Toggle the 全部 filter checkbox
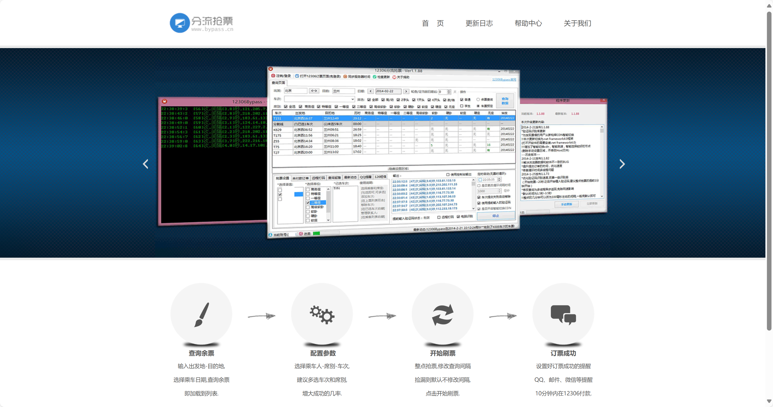 pyautogui.click(x=369, y=100)
